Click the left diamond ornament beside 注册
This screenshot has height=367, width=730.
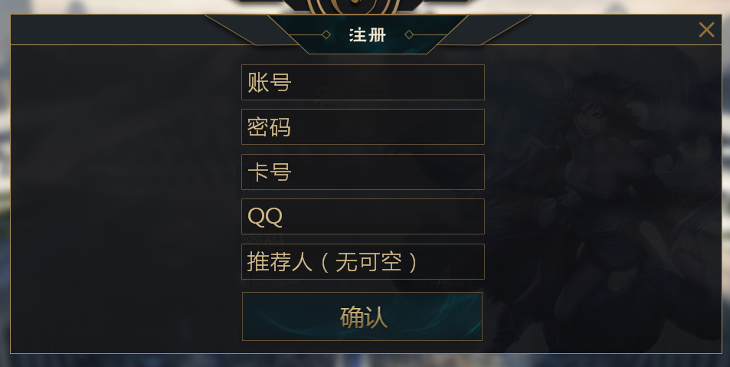pyautogui.click(x=326, y=34)
